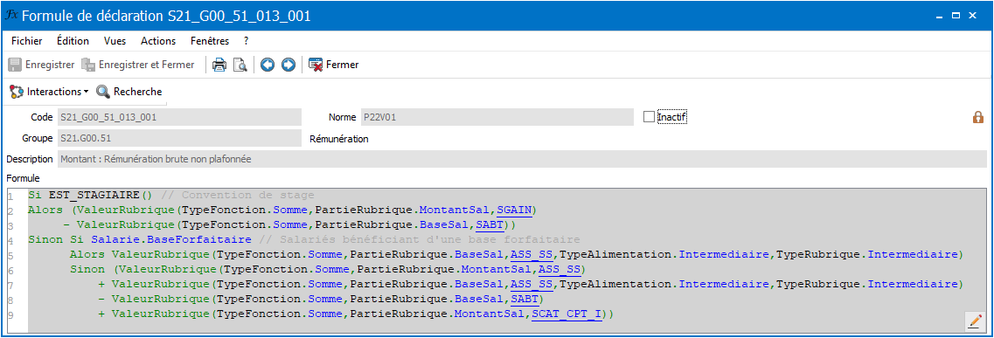Click ASS_SS link on line 5
The height and width of the screenshot is (338, 994).
[x=532, y=254]
